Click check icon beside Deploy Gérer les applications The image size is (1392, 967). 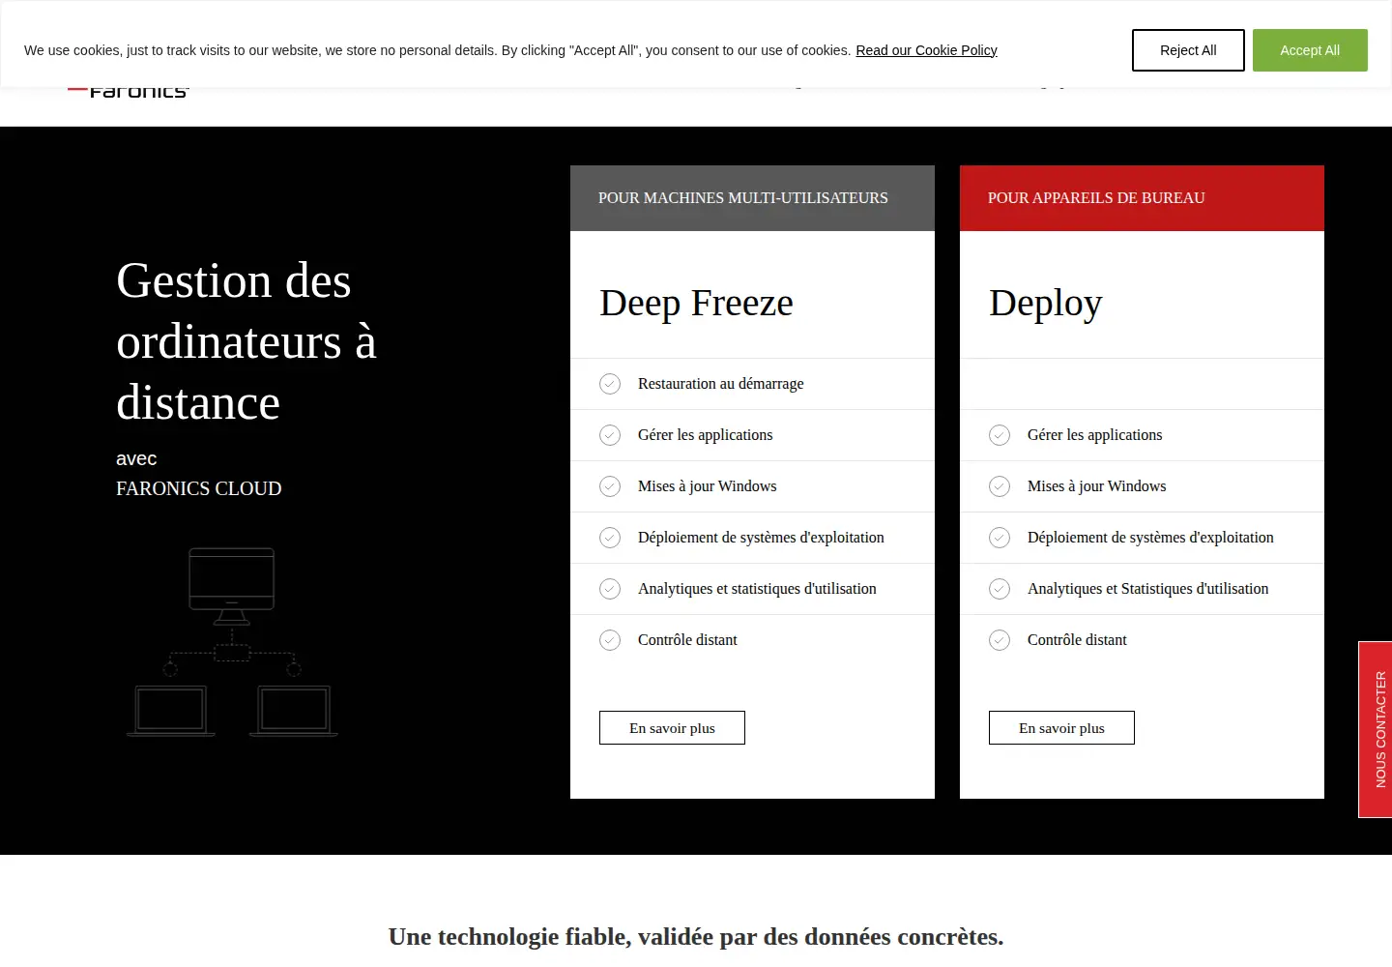[1000, 435]
